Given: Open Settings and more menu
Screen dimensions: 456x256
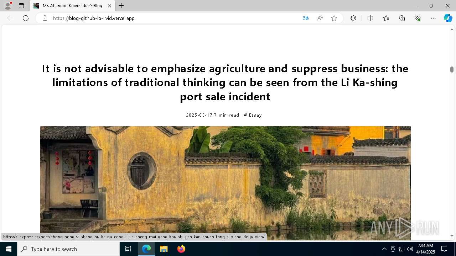Looking at the screenshot, I should [433, 18].
